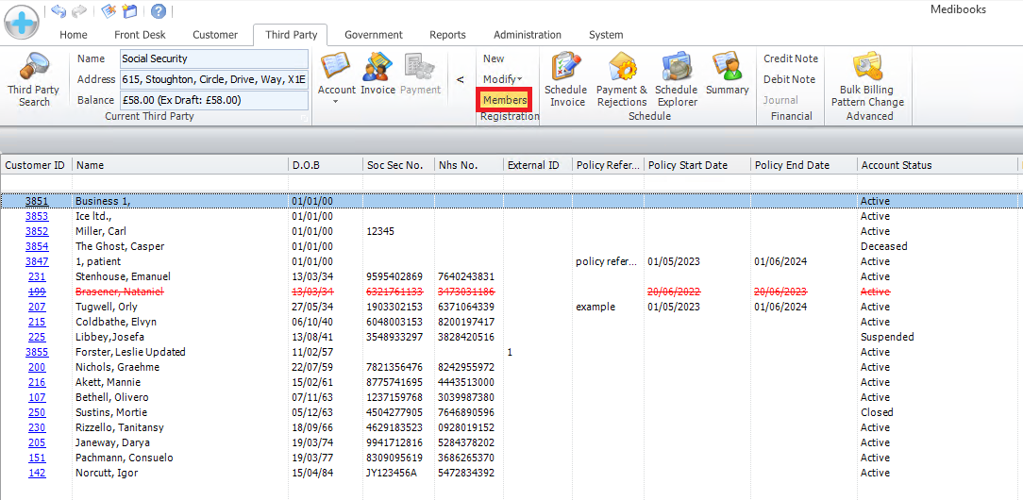Switch to the Government tab

374,35
